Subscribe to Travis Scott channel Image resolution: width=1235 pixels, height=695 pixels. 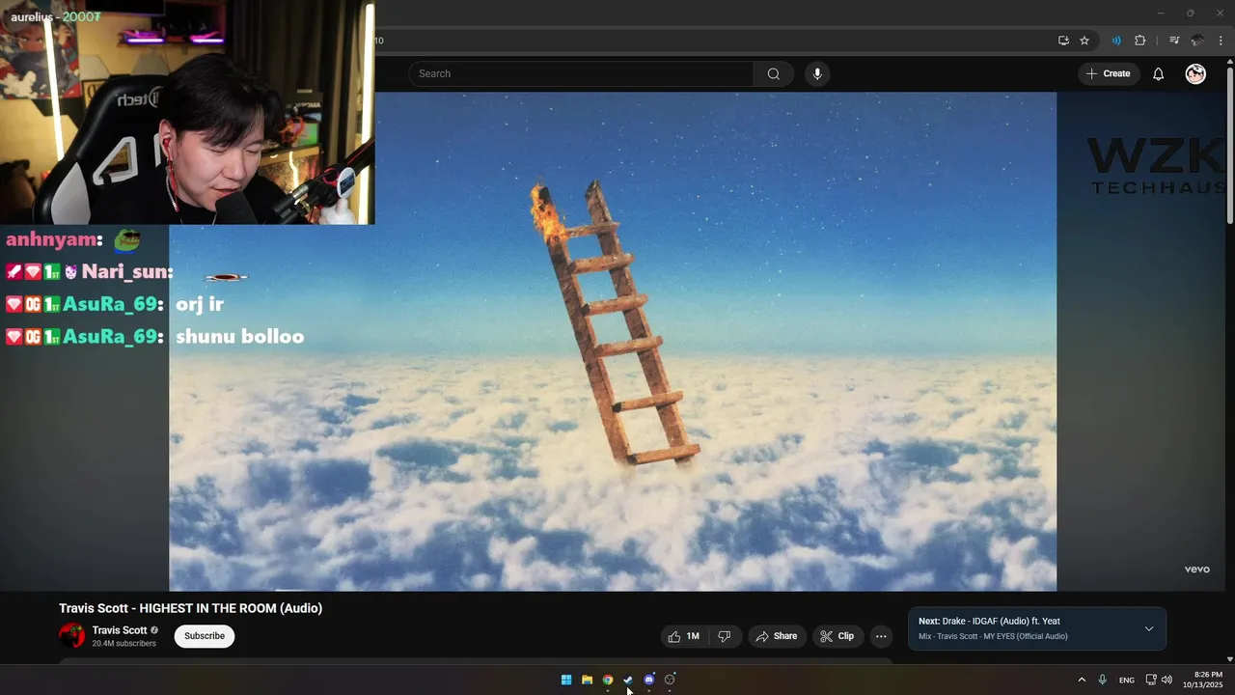pos(205,636)
